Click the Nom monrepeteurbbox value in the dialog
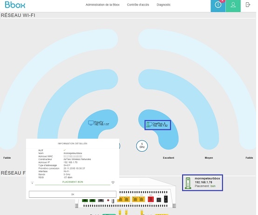This screenshot has height=215, width=258. [x=73, y=153]
